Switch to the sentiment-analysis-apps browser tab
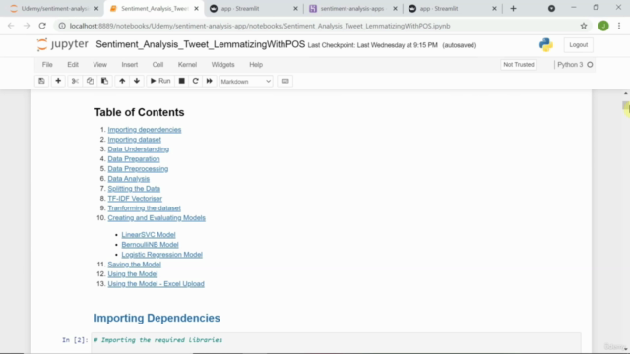Viewport: 630px width, 354px height. point(352,9)
